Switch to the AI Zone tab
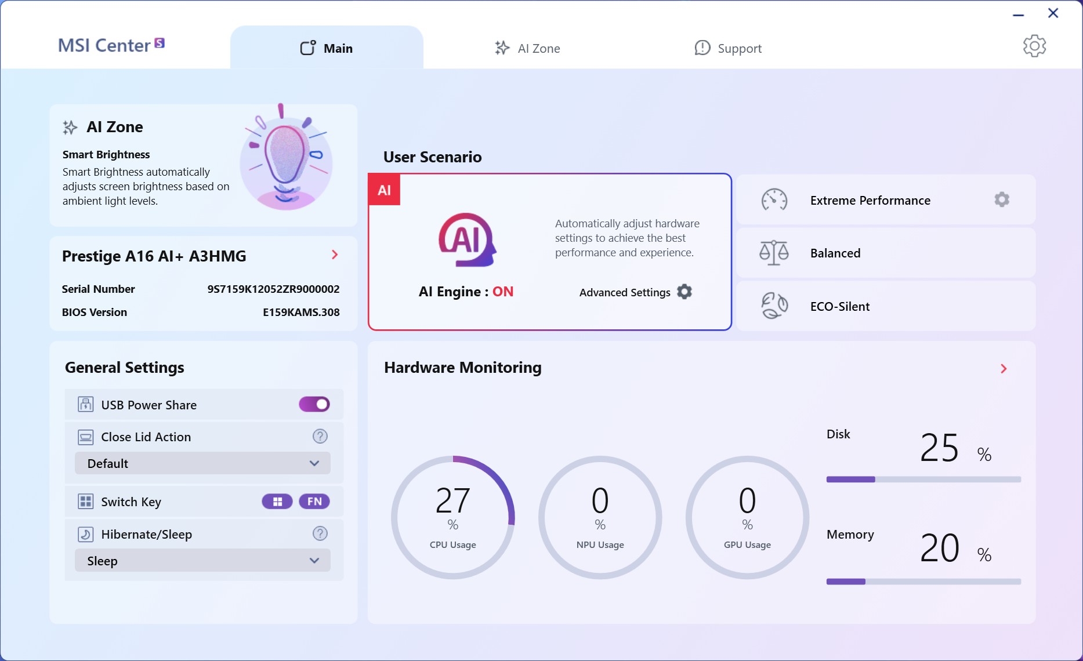 [x=527, y=48]
